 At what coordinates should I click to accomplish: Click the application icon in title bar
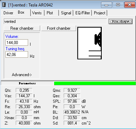[x=4, y=5]
